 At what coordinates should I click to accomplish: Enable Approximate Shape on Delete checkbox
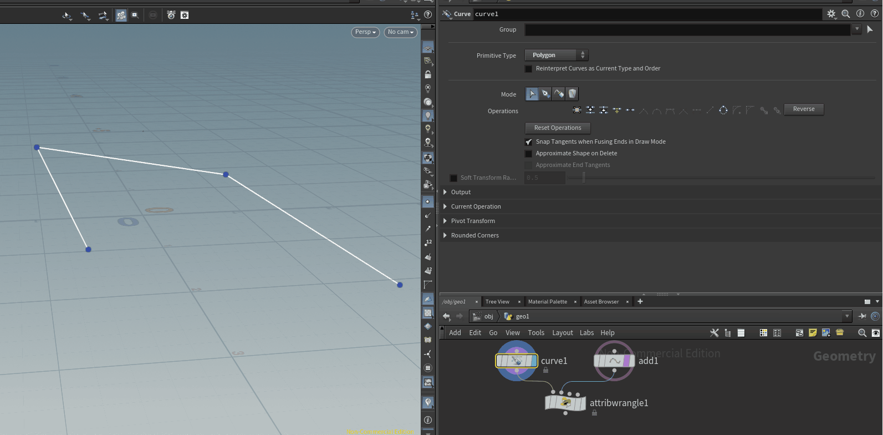click(x=529, y=154)
